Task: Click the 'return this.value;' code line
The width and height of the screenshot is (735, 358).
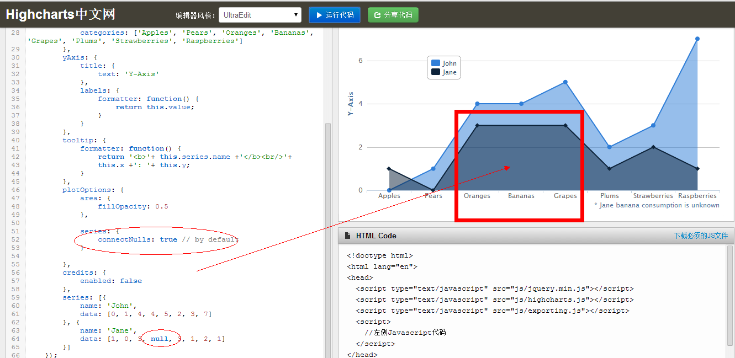Action: [155, 107]
